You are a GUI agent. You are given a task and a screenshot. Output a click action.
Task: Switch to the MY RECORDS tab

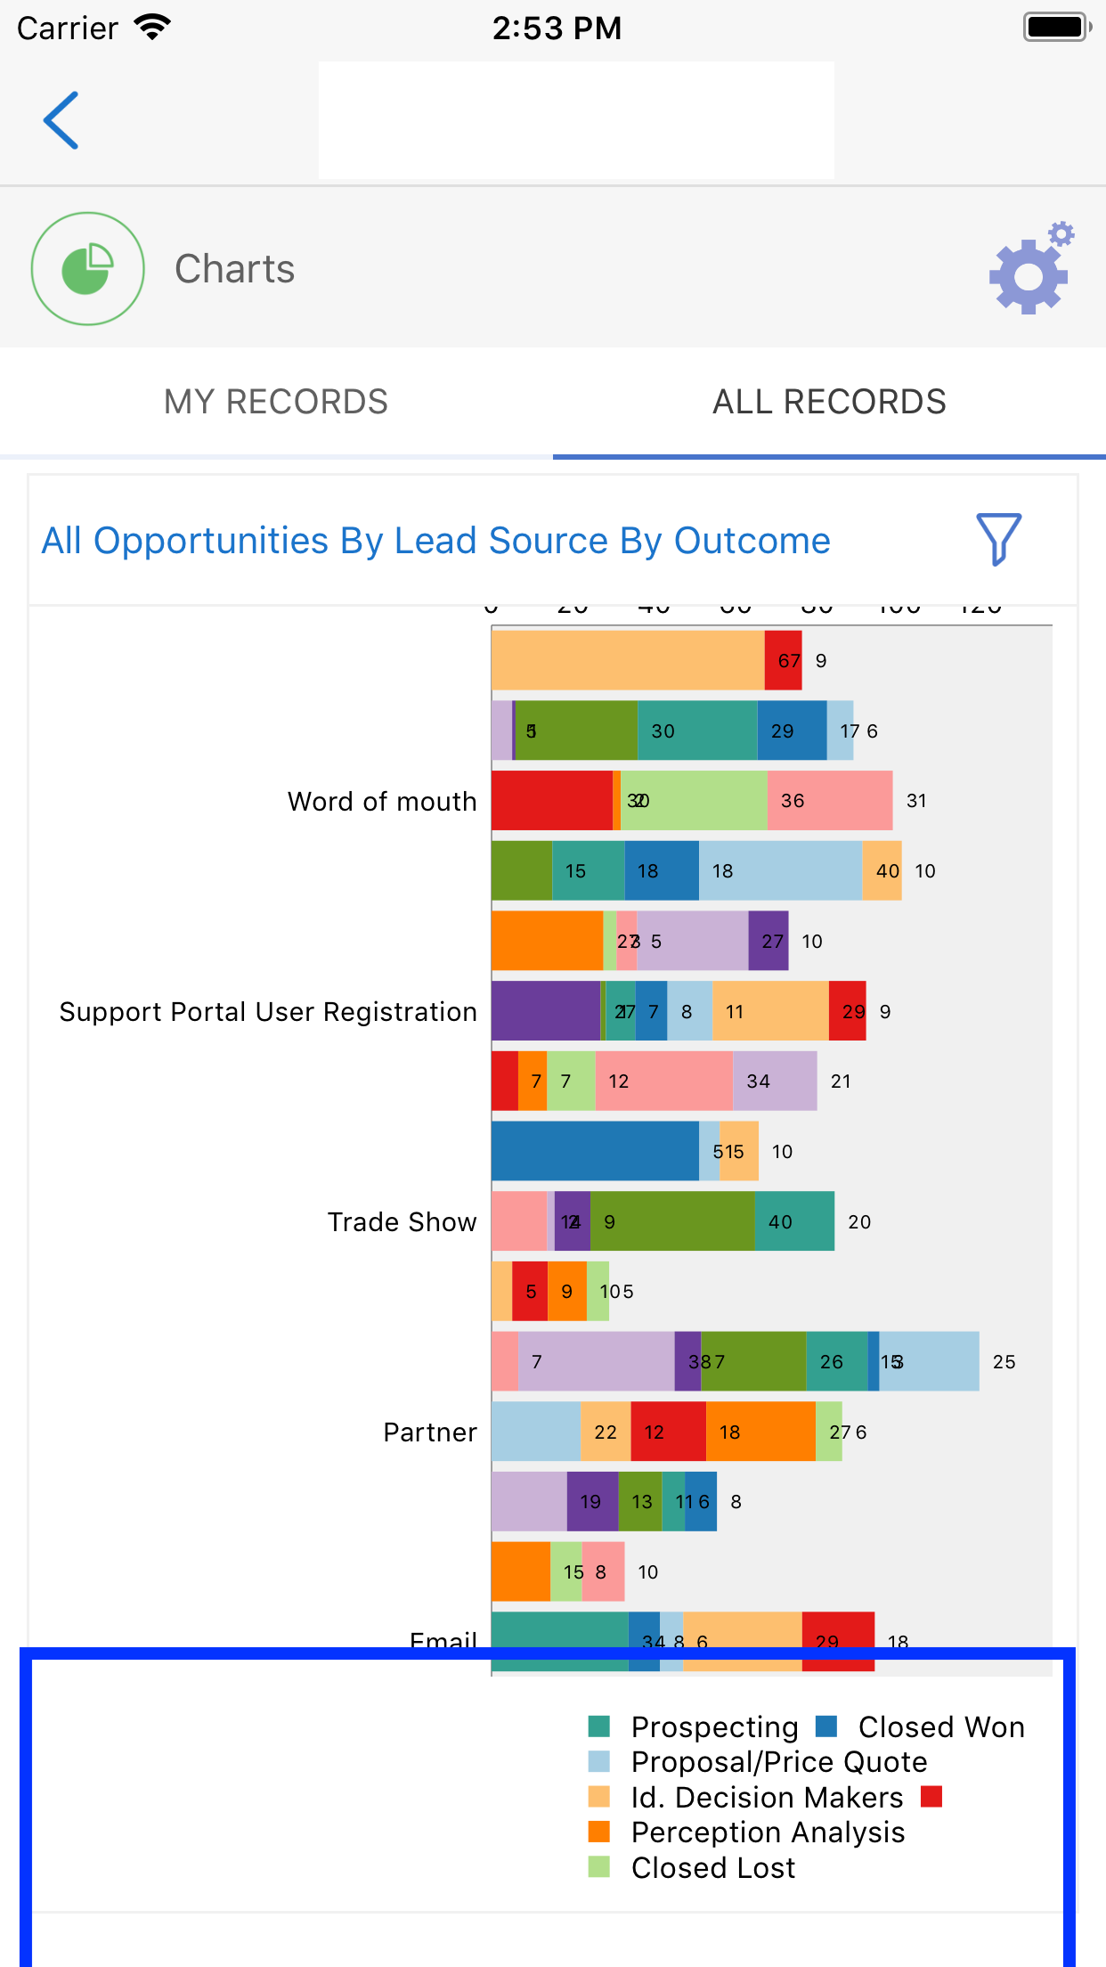coord(276,402)
